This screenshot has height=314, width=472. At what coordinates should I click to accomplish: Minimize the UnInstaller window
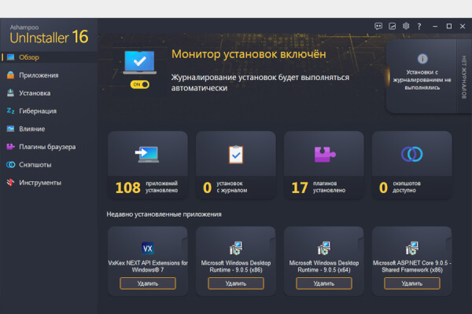(x=435, y=26)
